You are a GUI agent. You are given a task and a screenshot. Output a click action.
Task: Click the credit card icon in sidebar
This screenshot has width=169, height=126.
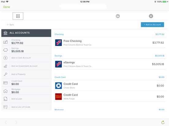click(x=6, y=83)
